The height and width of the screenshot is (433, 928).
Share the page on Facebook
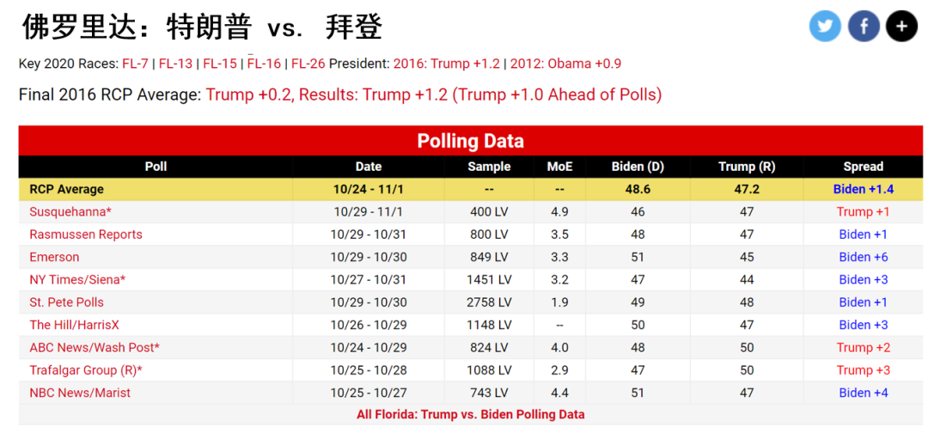864,27
